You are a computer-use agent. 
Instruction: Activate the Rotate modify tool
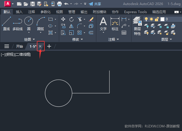click(x=71, y=19)
